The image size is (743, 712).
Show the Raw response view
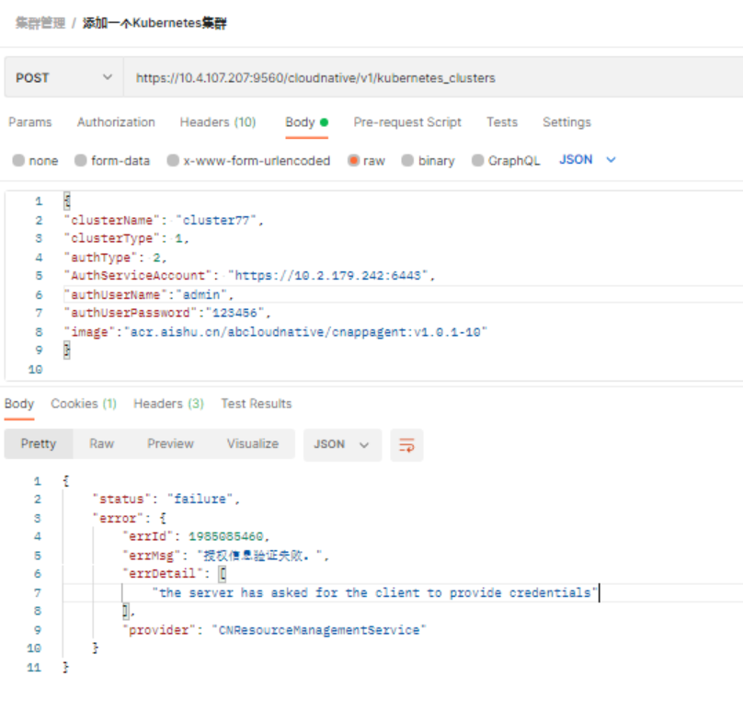101,444
